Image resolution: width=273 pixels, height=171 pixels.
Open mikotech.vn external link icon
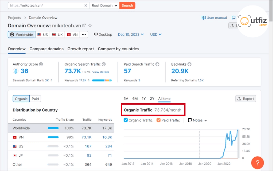[84, 26]
